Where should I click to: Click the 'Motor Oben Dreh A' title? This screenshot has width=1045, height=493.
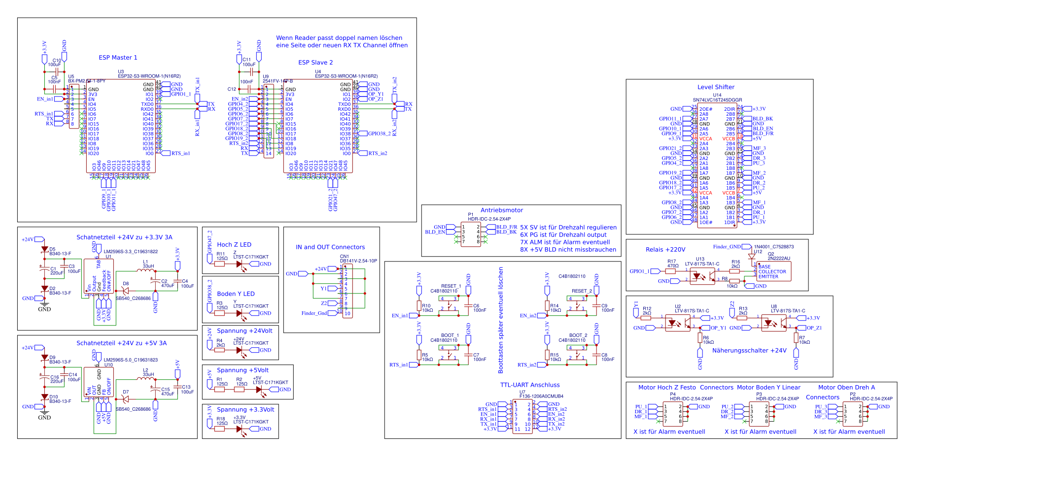[846, 388]
